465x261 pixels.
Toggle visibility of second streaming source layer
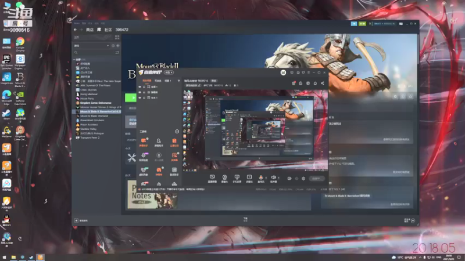[139, 92]
